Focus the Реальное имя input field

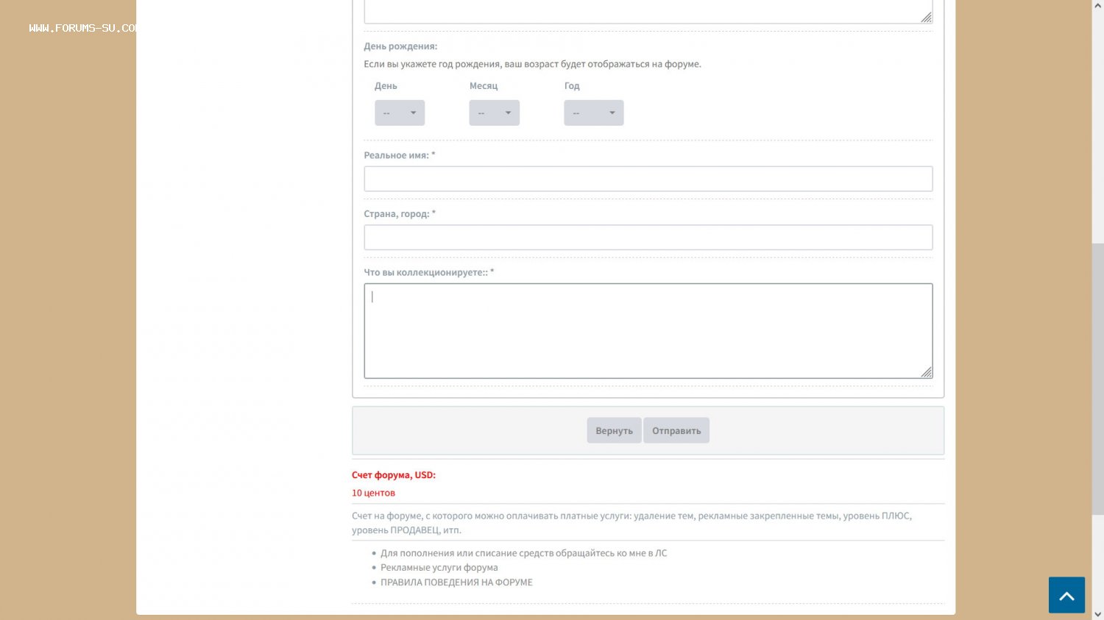point(648,179)
